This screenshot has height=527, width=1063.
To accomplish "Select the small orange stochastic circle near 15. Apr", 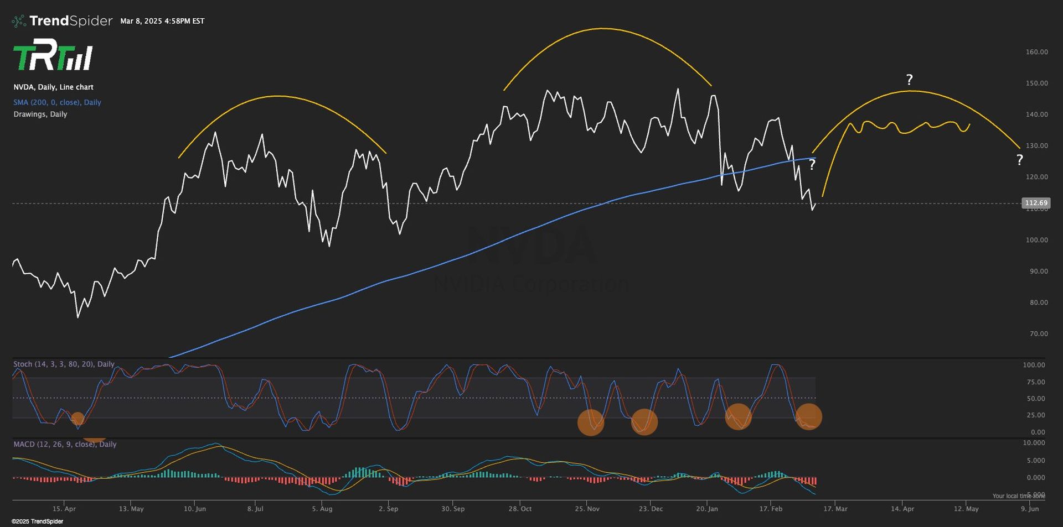I will tap(78, 419).
